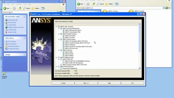Select the ANSYS v13x64b disc icon
Viewport: 174px width, 98px height.
[x=131, y=11]
